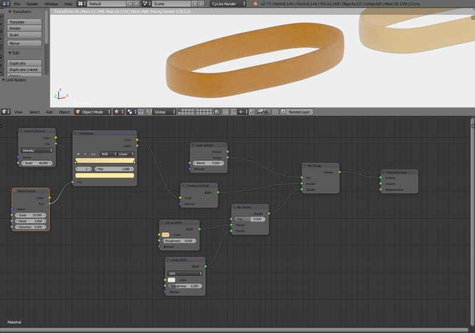The width and height of the screenshot is (475, 333).
Task: Collapse the Voronoi Texture node
Action: tap(21, 131)
